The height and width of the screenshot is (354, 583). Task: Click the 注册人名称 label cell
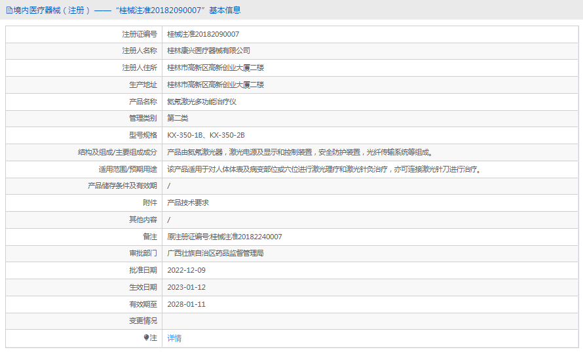click(x=84, y=50)
